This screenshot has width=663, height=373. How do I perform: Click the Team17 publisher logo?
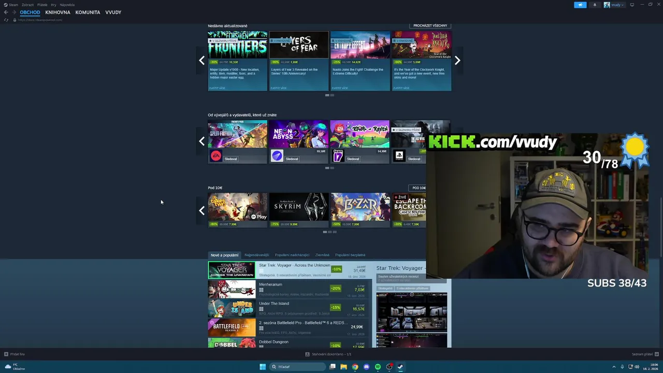338,156
